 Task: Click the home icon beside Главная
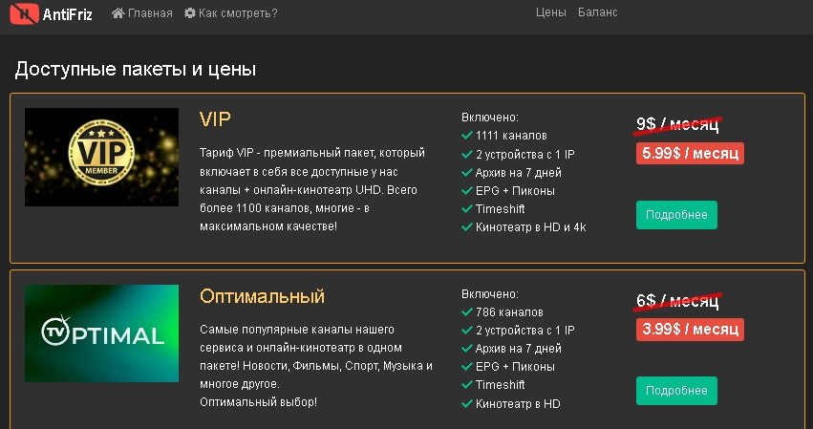coord(118,13)
